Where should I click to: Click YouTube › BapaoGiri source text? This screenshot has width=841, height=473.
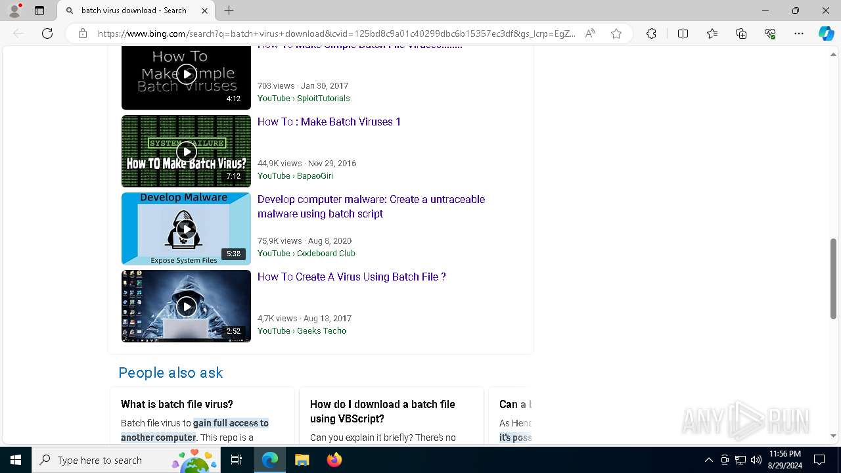click(x=295, y=175)
